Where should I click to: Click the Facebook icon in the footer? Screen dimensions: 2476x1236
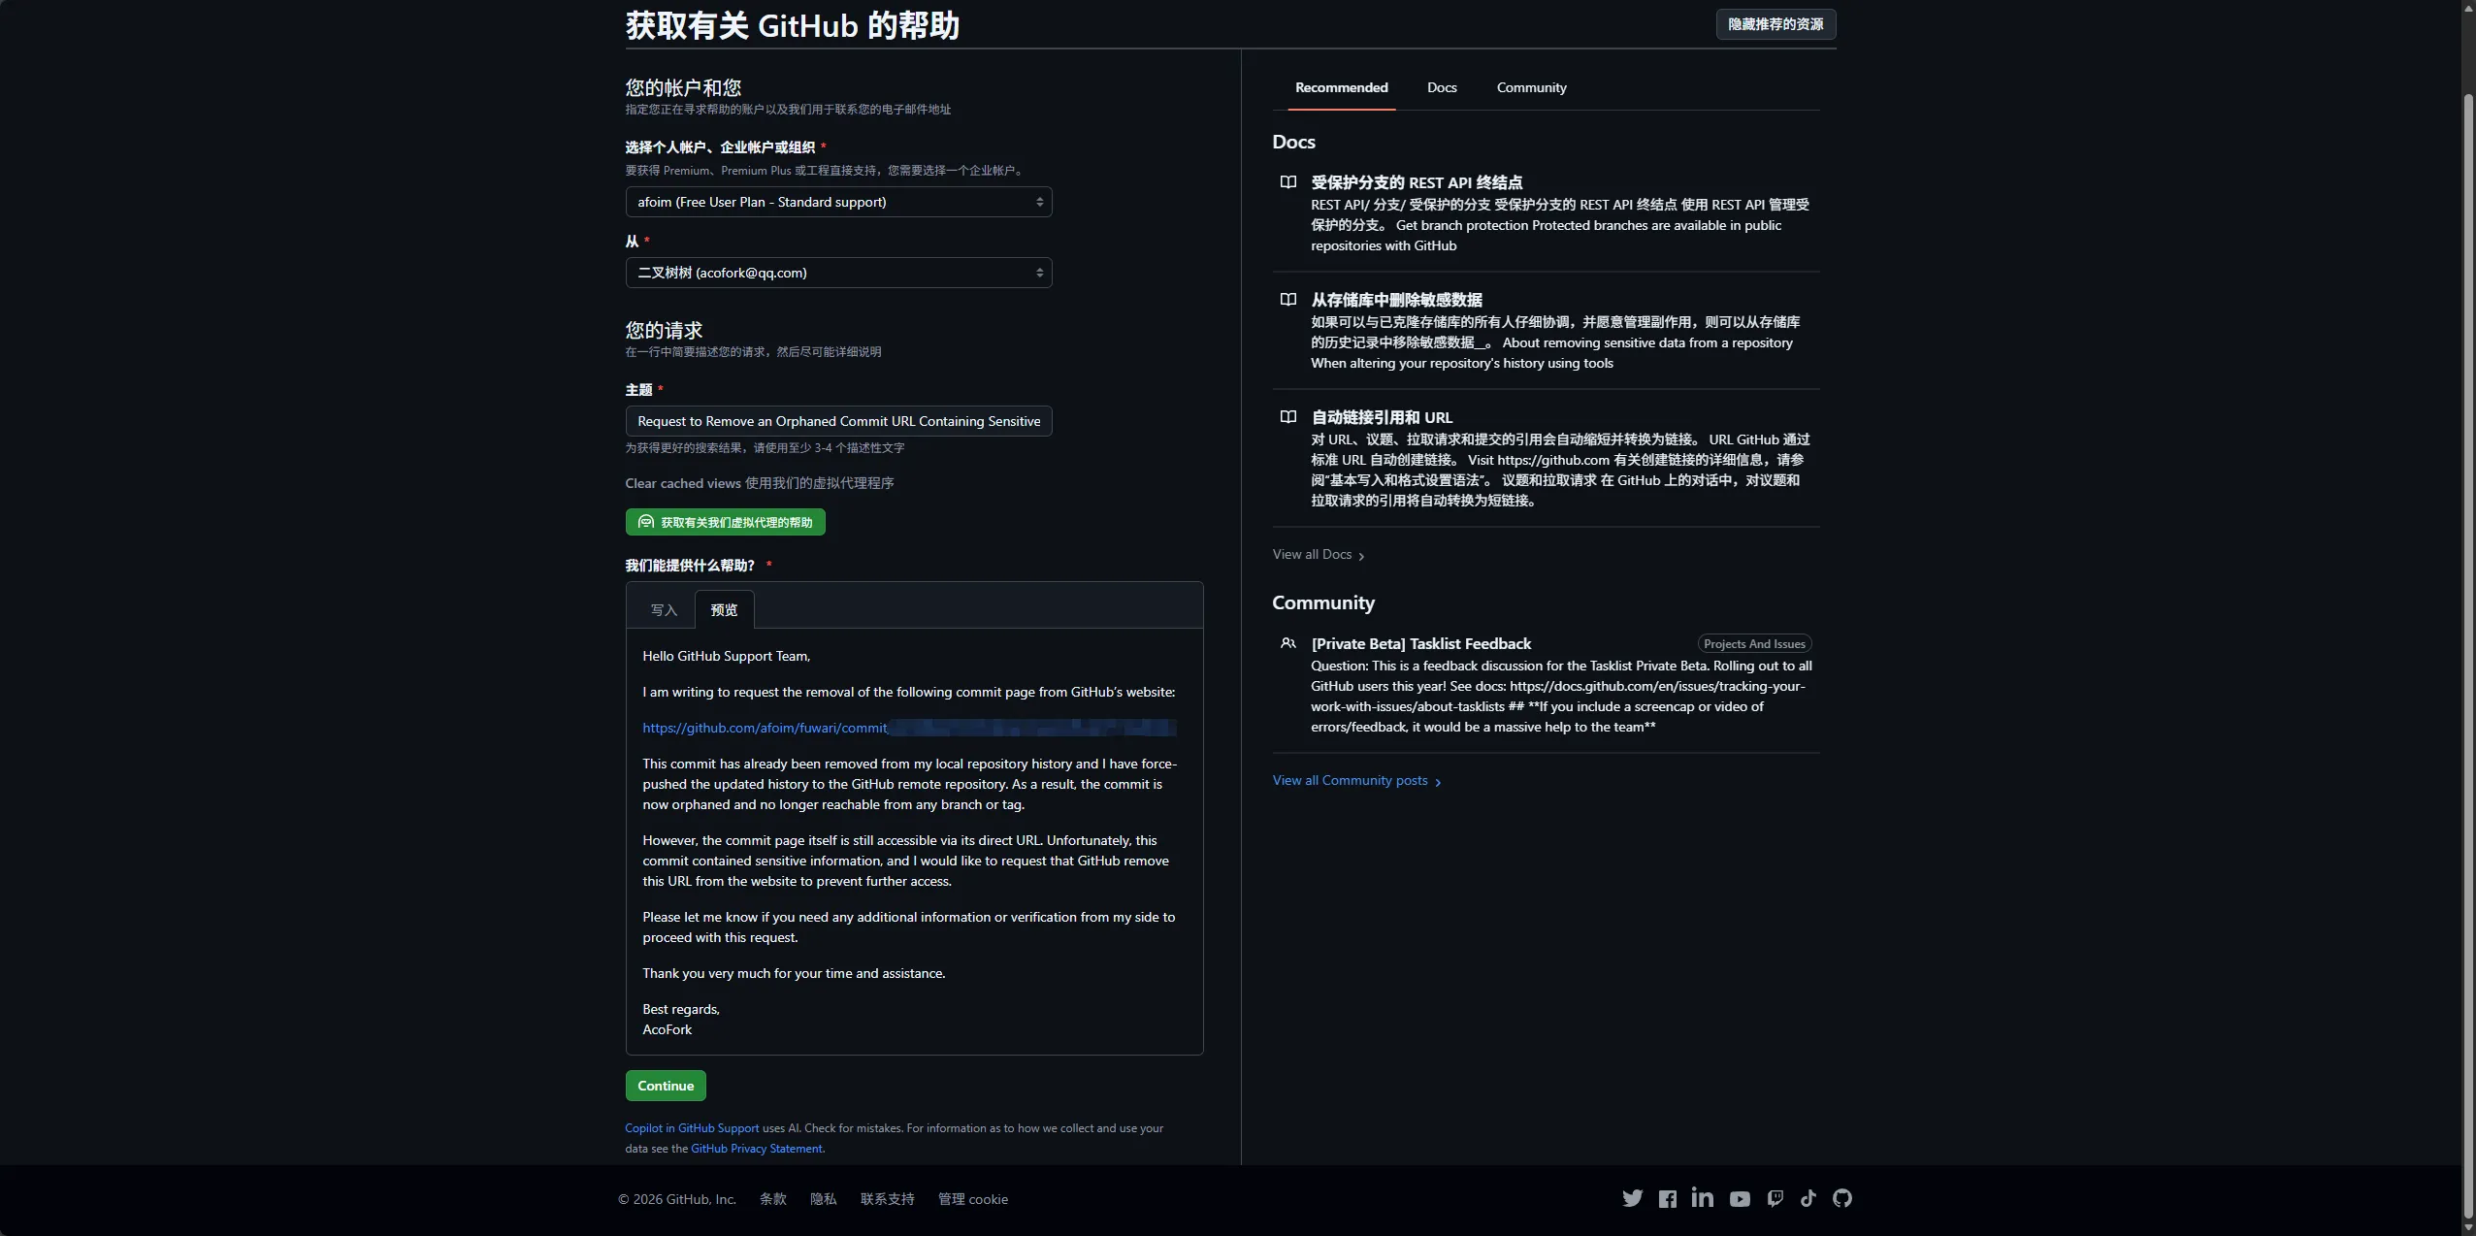(x=1667, y=1199)
